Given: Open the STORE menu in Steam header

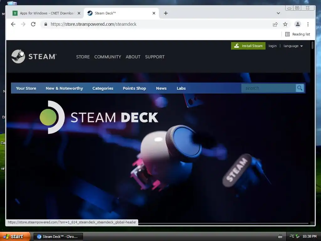Looking at the screenshot, I should (83, 57).
